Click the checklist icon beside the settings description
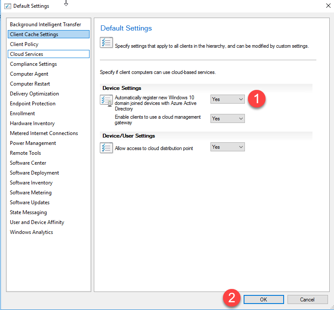Image resolution: width=334 pixels, height=310 pixels. point(106,42)
